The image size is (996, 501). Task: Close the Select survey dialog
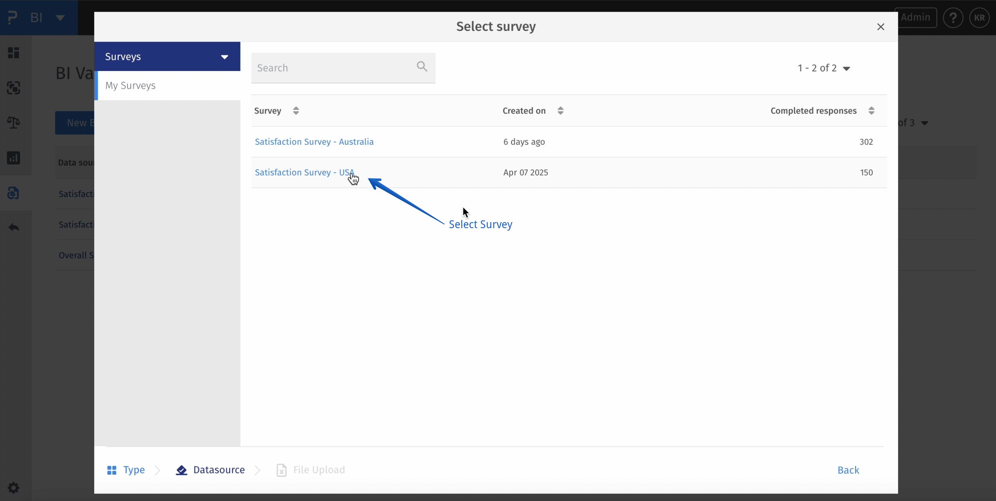pyautogui.click(x=881, y=27)
